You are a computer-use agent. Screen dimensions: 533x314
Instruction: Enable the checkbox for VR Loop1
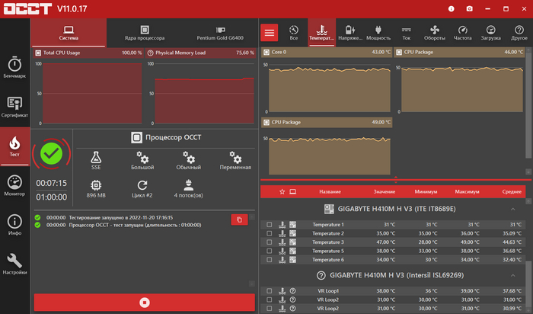tap(270, 290)
